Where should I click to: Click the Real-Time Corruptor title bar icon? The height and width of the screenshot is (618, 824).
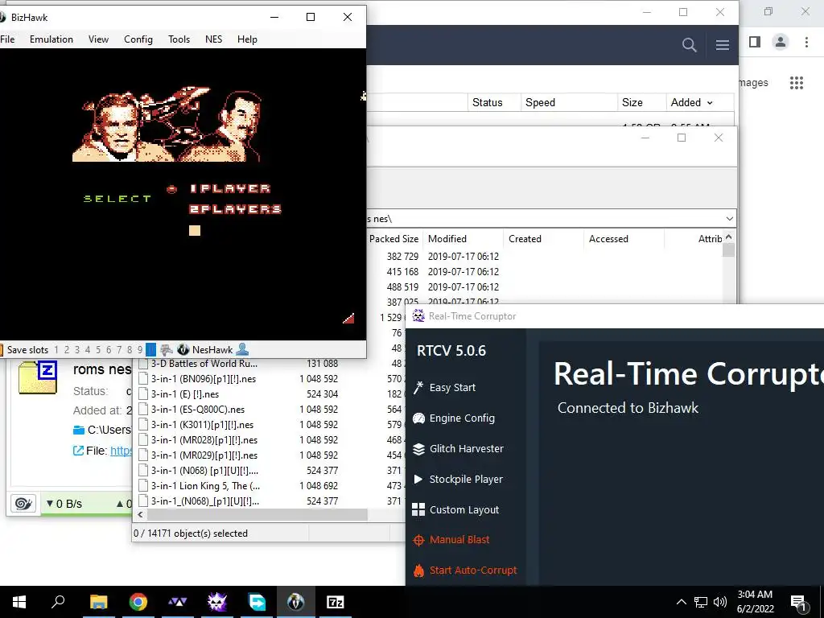click(x=418, y=315)
